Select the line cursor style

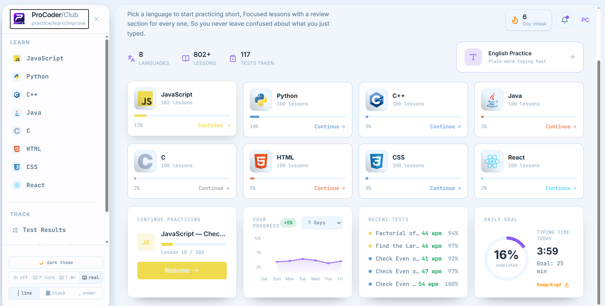pos(25,293)
